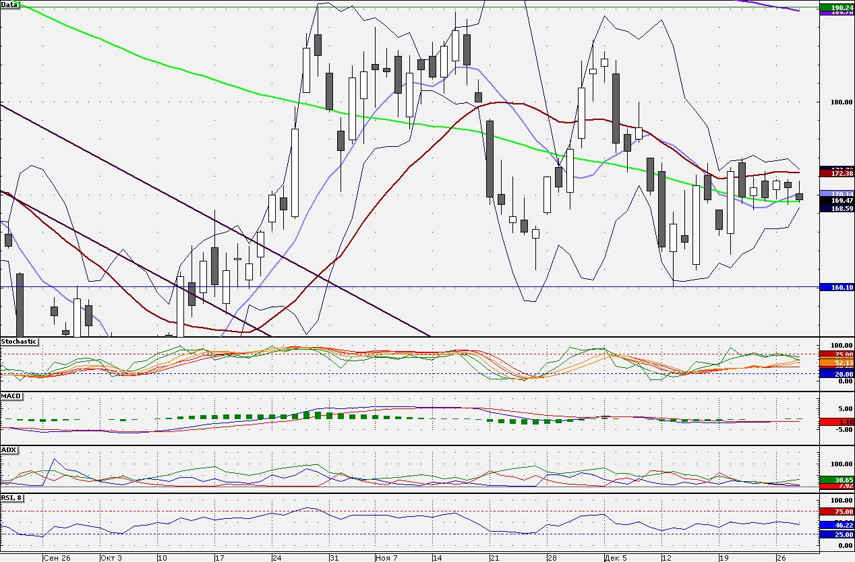Click the 19 date label
The width and height of the screenshot is (855, 562).
pos(724,558)
